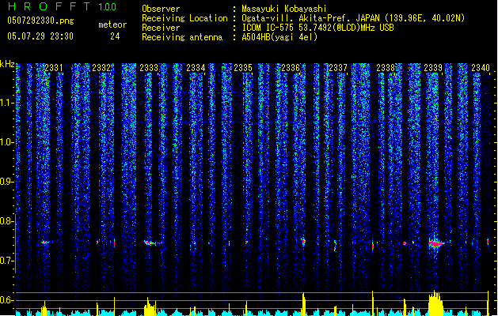Click the tallest yellow amplitude block below 2339
498x316 pixels.
pos(435,303)
